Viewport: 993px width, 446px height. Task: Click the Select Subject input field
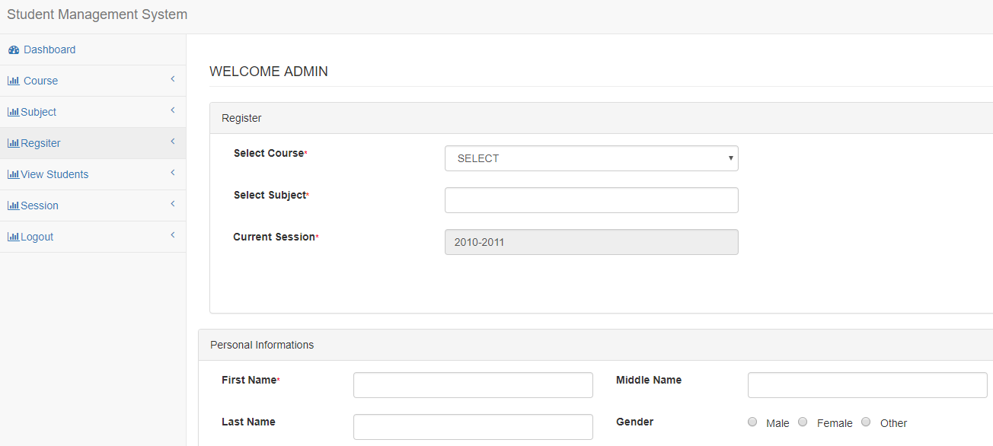click(x=592, y=199)
